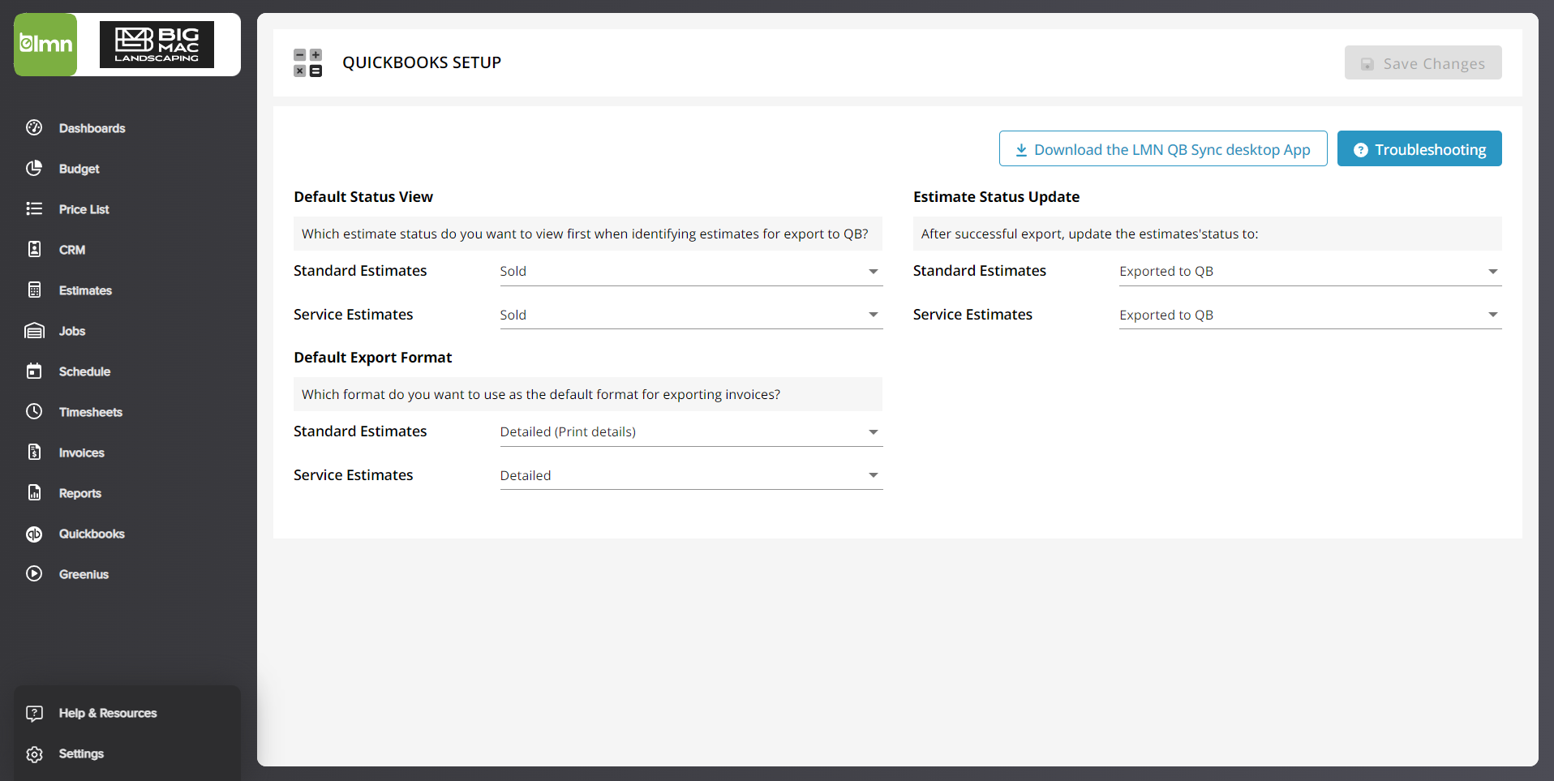Open Default Status View Service Estimates dropdown
Image resolution: width=1554 pixels, height=781 pixels.
(x=691, y=315)
